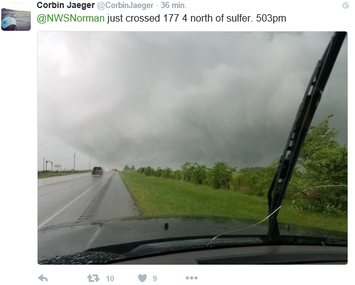Open the @NWSNorman mention link

coord(71,19)
